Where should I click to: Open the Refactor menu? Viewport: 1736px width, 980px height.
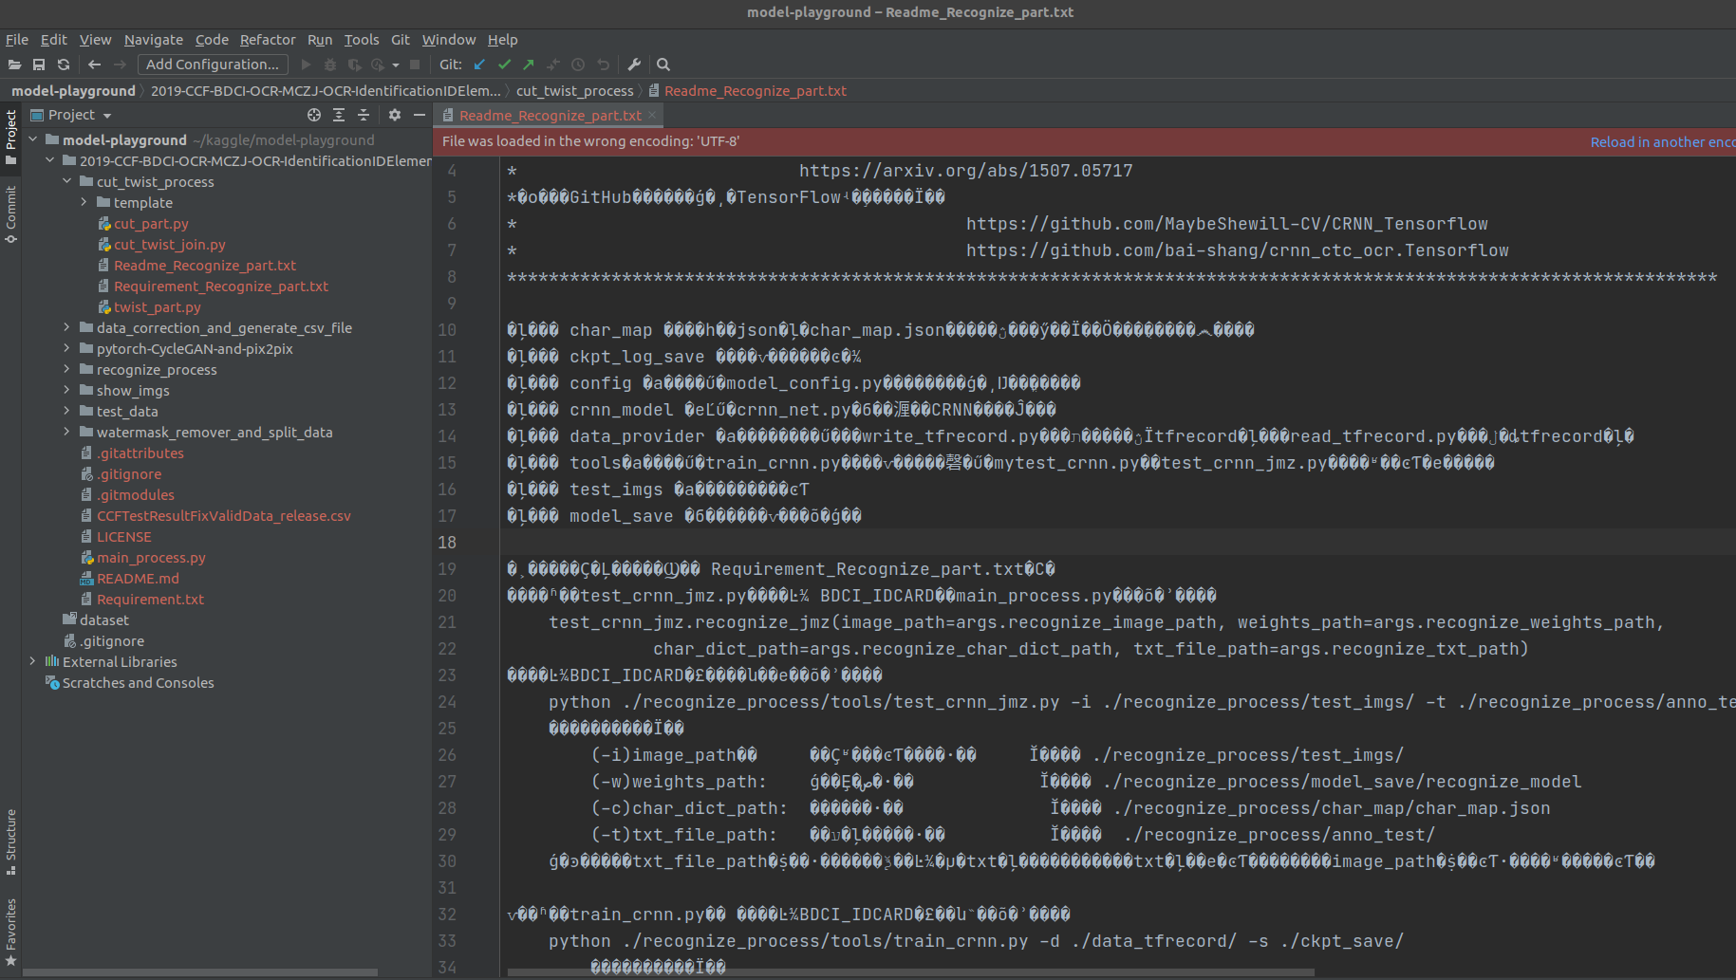(x=267, y=40)
